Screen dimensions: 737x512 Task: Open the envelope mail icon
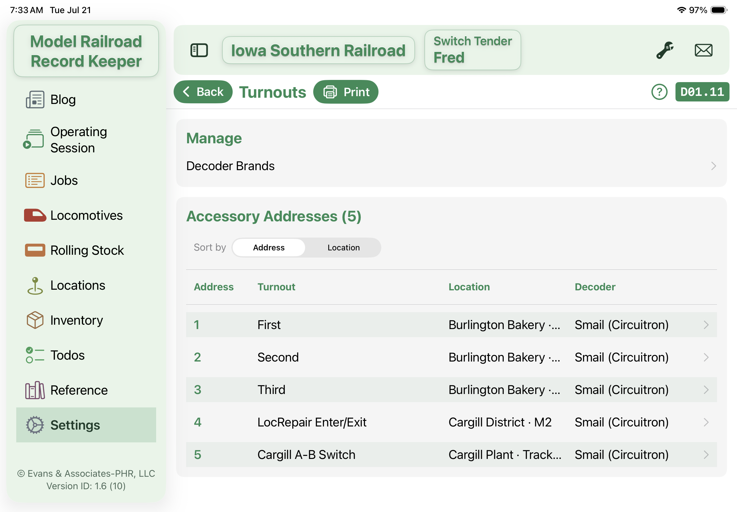pos(703,50)
